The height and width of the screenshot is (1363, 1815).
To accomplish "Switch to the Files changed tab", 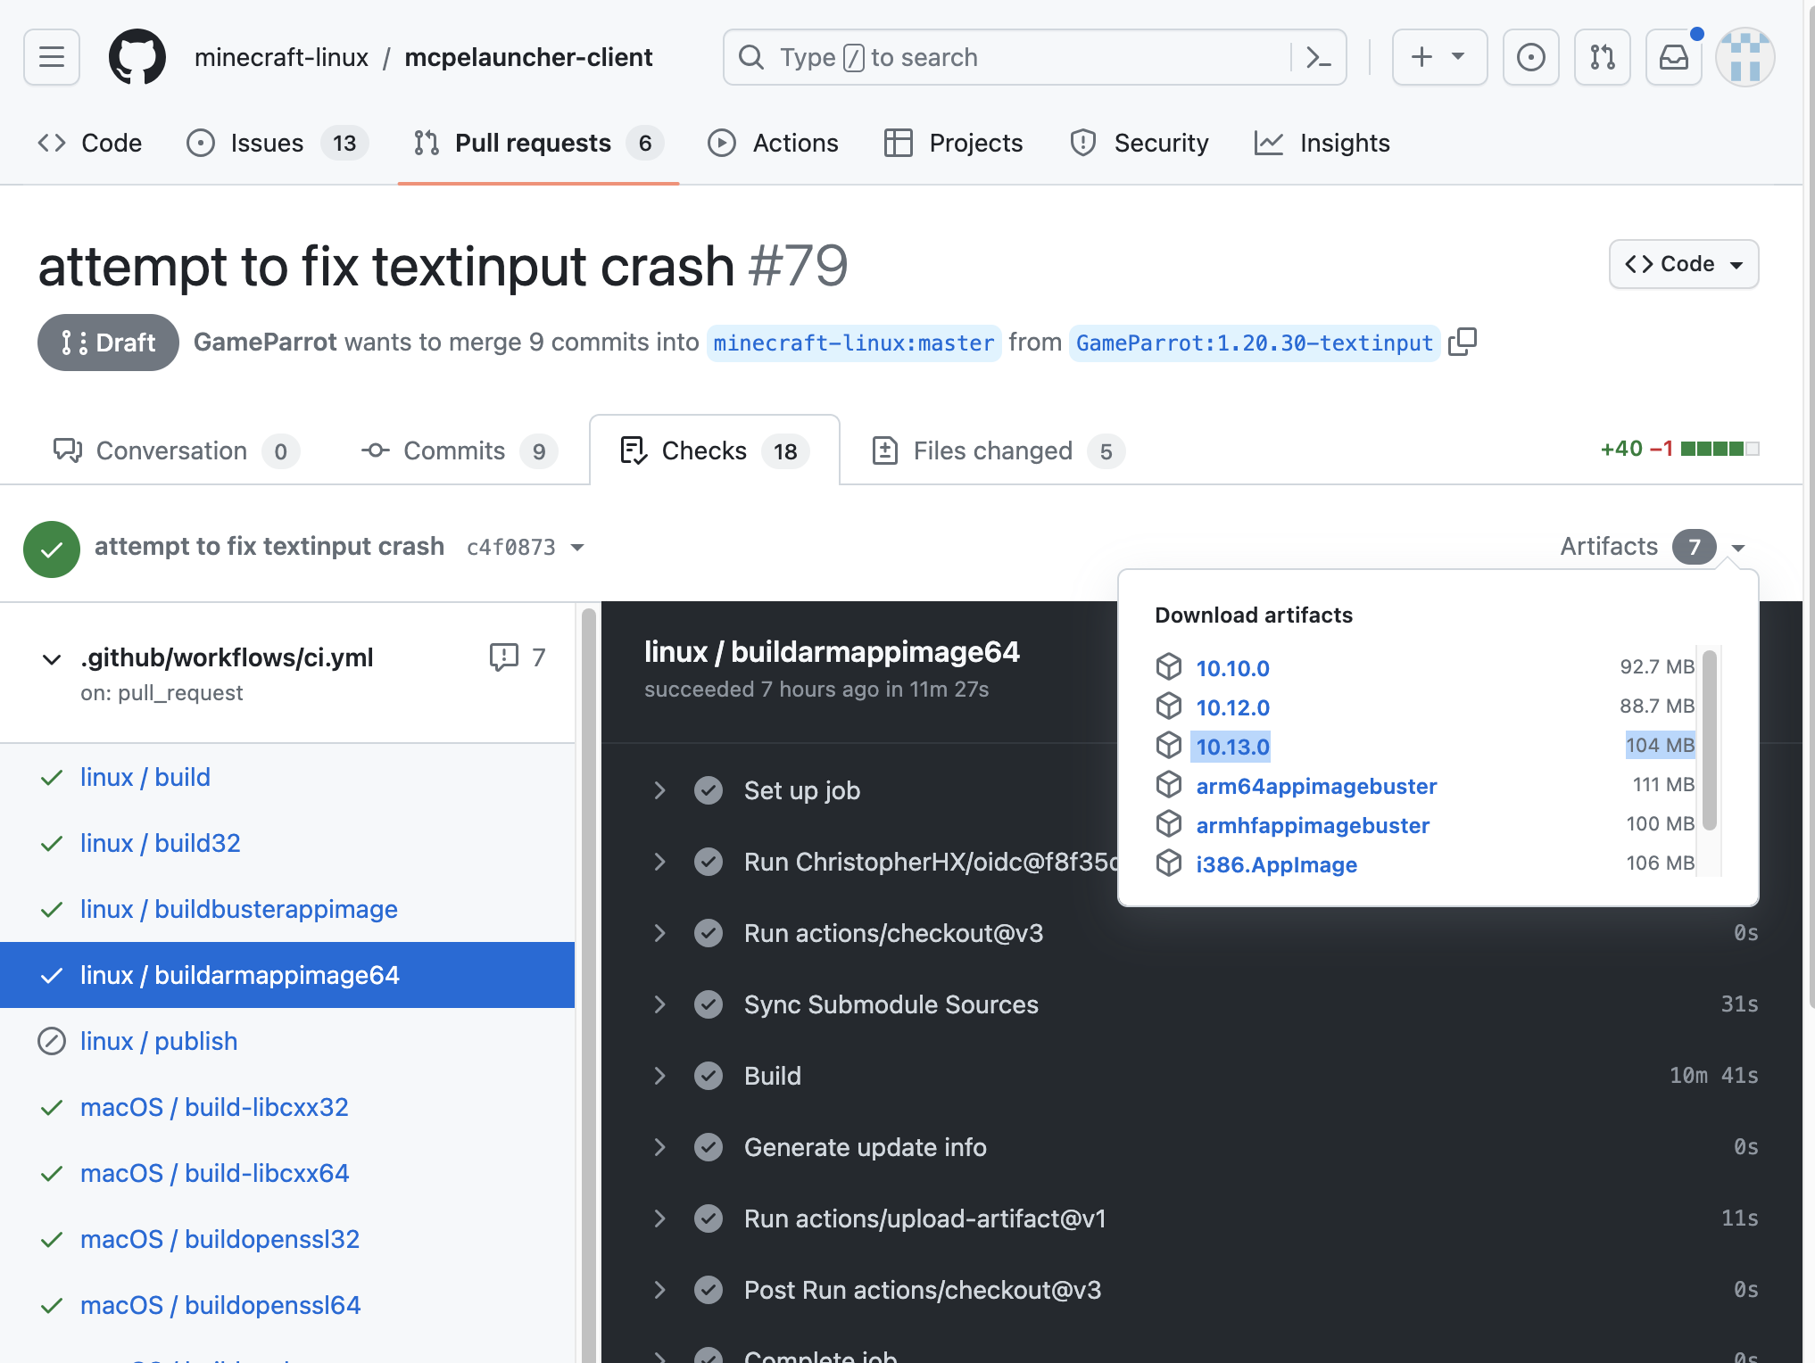I will coord(992,450).
